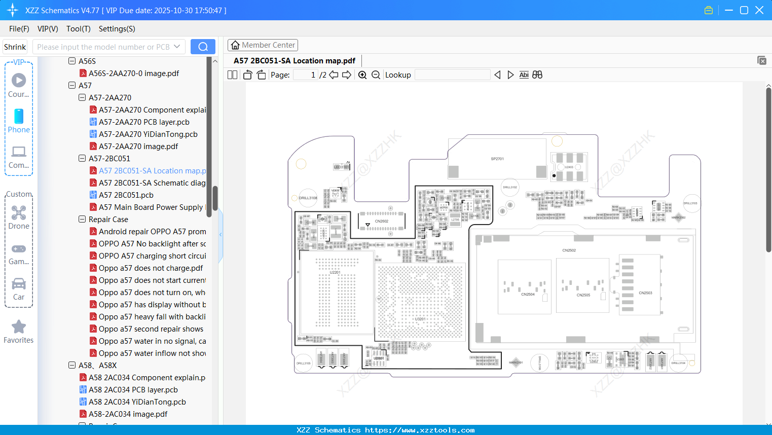Image resolution: width=772 pixels, height=435 pixels.
Task: Collapse the A56S tree node
Action: coord(72,61)
